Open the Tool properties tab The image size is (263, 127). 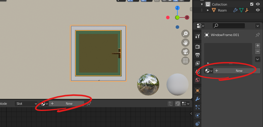pos(198,36)
